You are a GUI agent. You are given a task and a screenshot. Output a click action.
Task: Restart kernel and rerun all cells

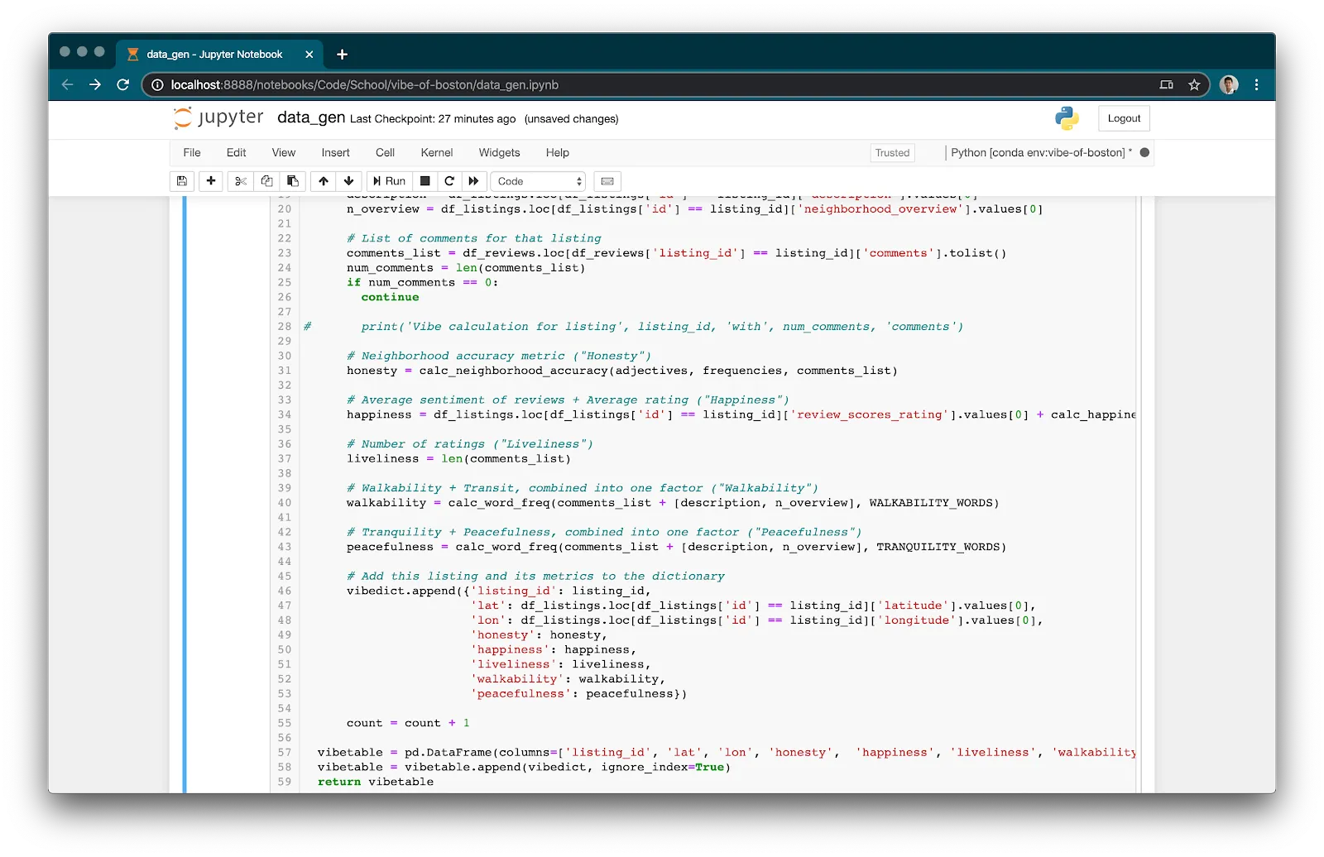point(473,181)
